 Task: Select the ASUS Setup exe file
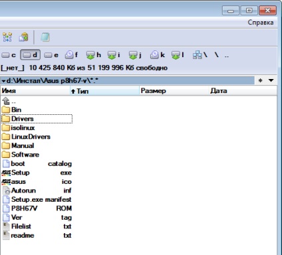point(37,173)
